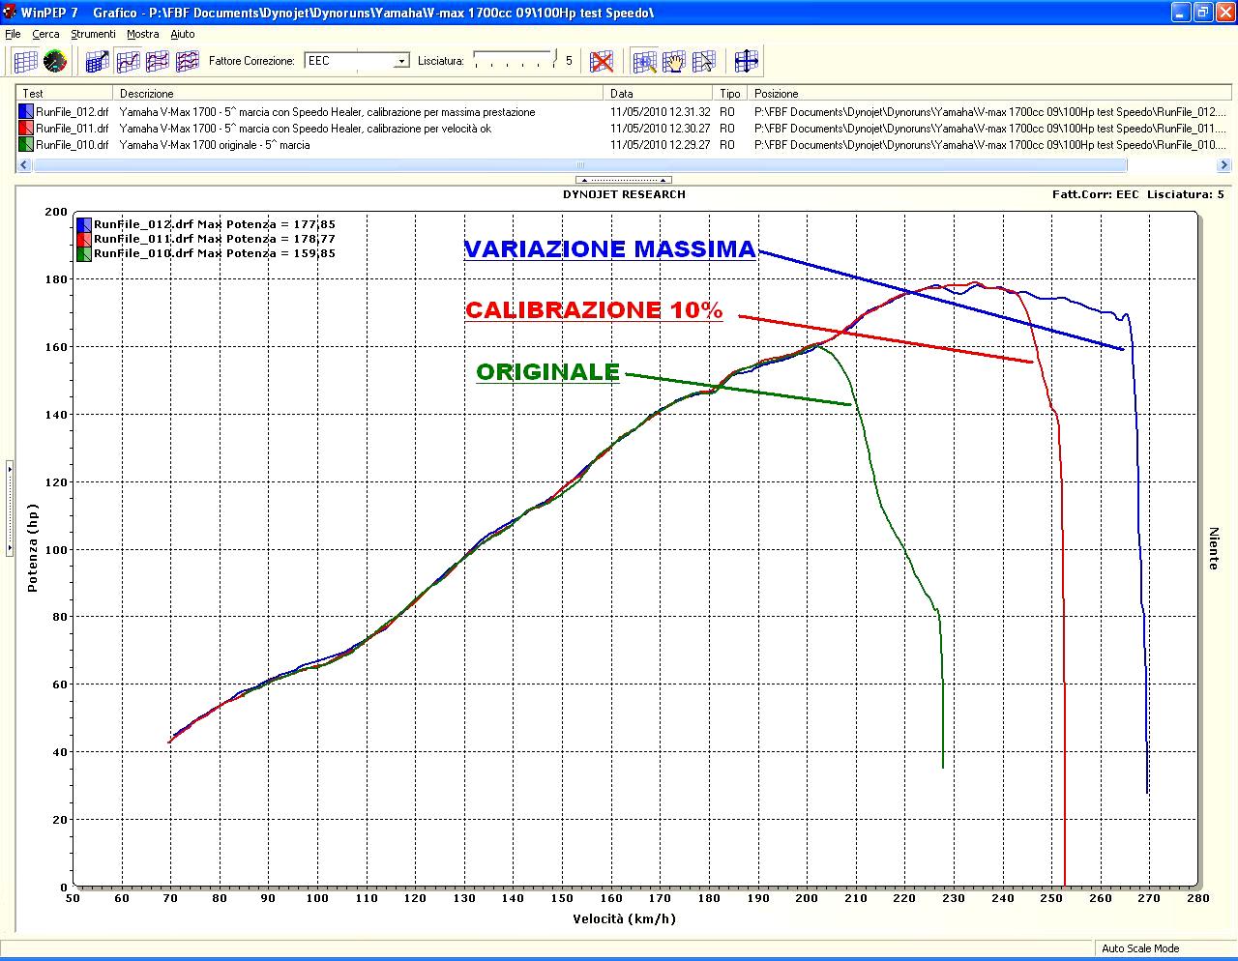
Task: Click 'Auto Scale Mode' in status bar
Action: click(1140, 948)
